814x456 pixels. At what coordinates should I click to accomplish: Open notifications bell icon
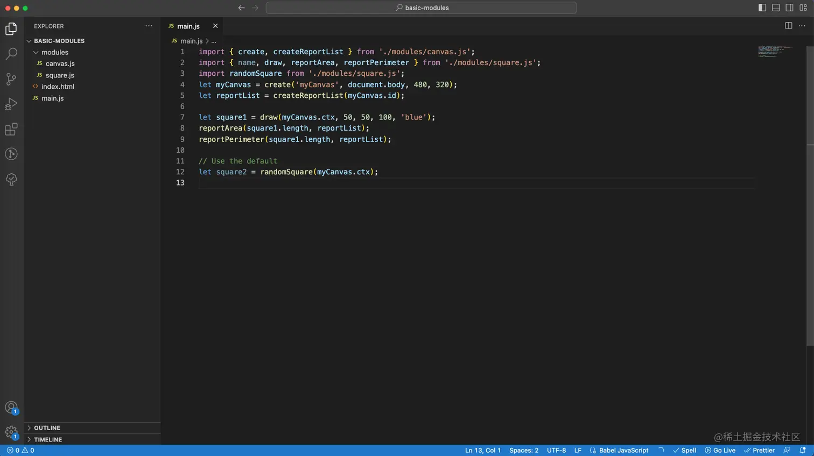803,451
